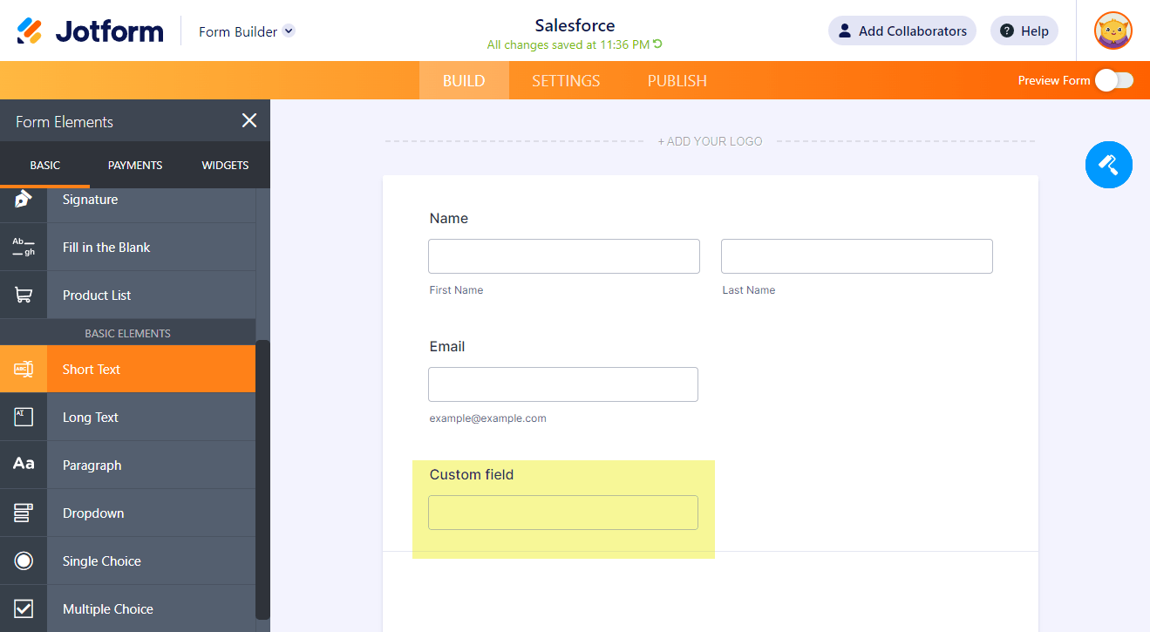This screenshot has width=1150, height=632.
Task: Select the Email field label
Action: pos(447,346)
